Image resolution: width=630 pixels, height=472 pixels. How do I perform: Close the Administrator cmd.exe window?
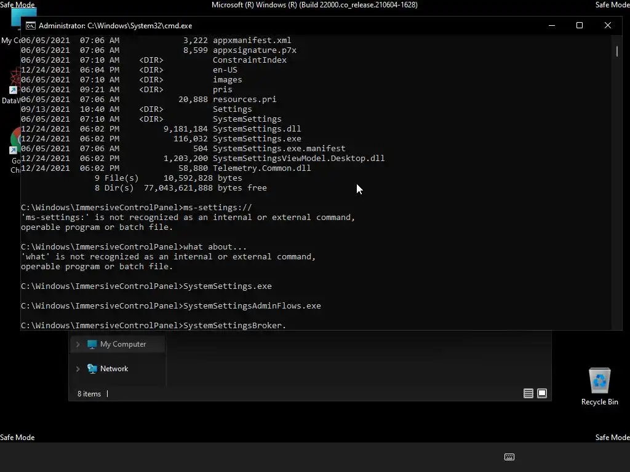pyautogui.click(x=607, y=26)
